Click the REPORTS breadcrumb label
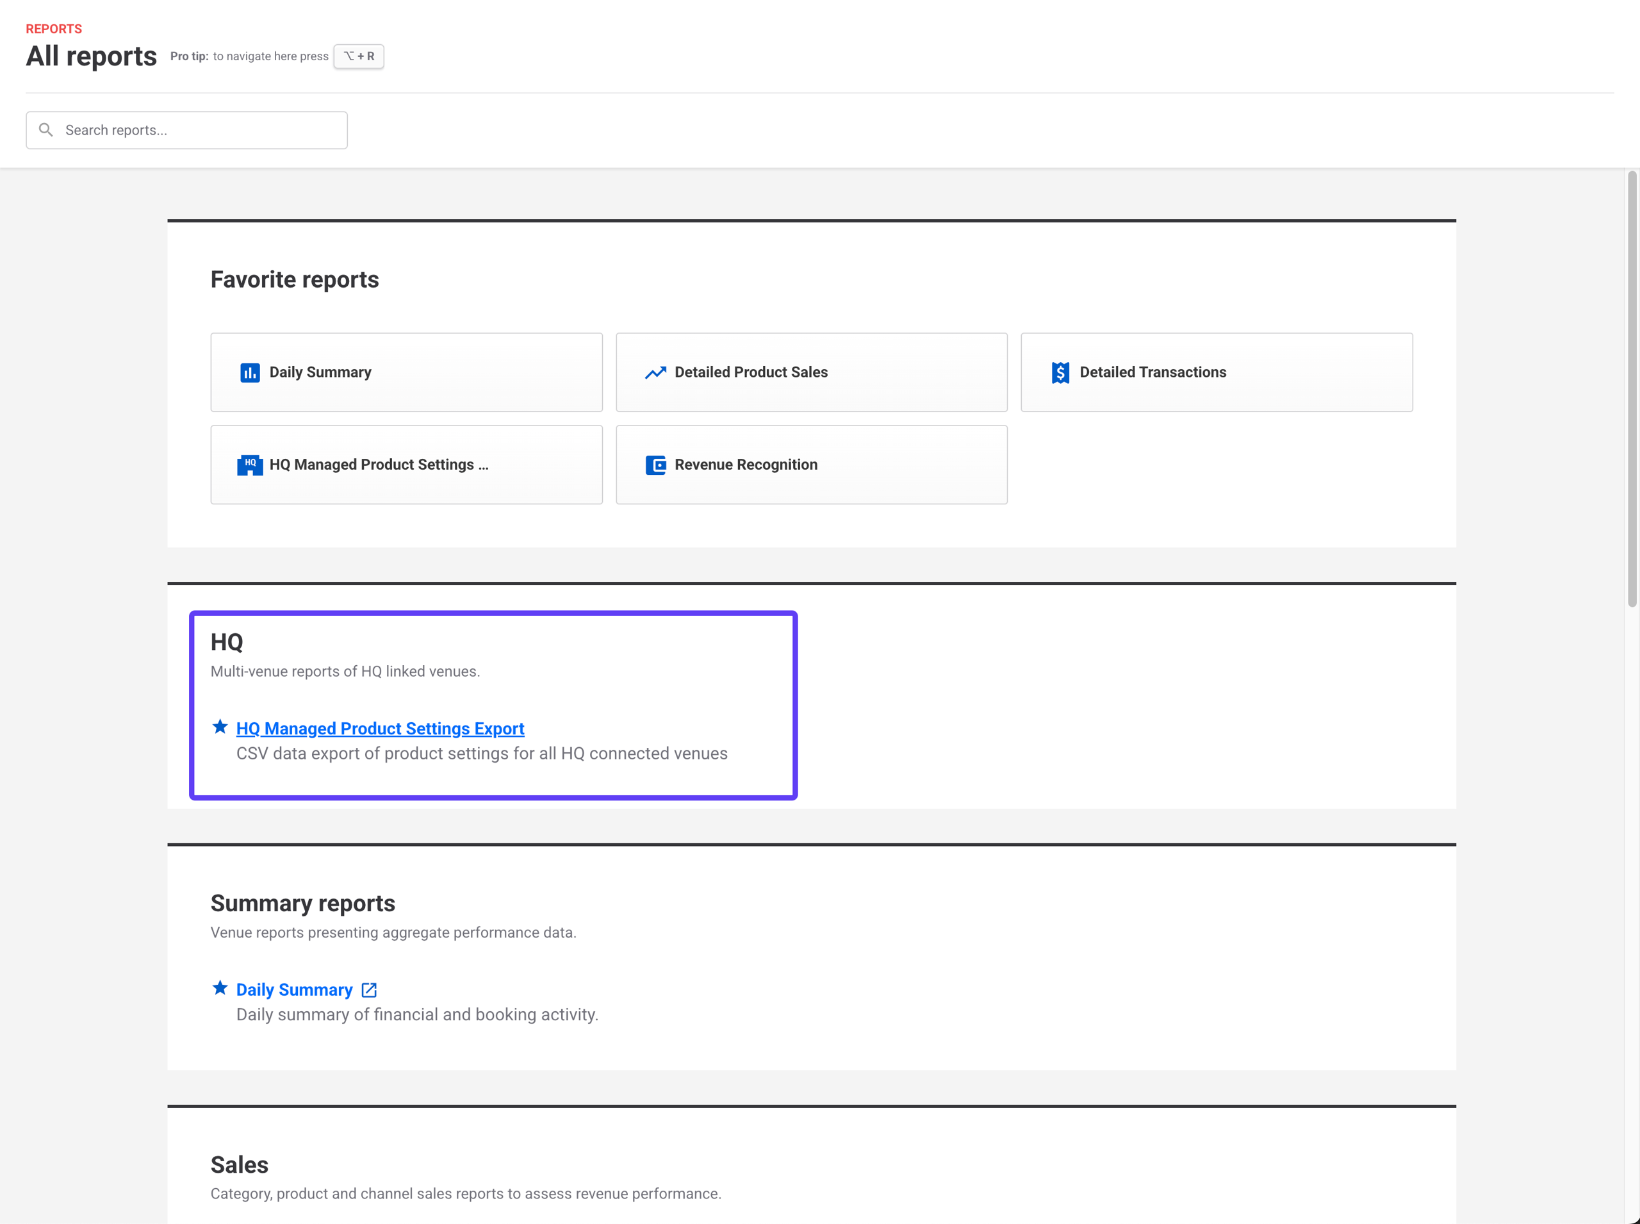 [x=53, y=29]
